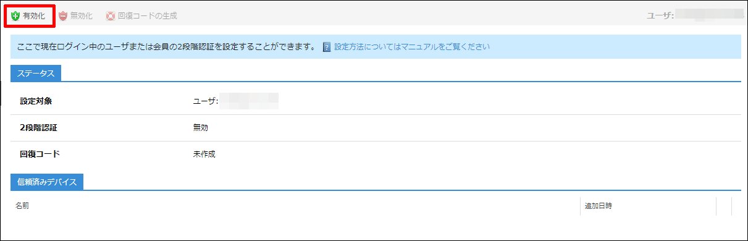Click the narrow empty column after 追加日時
This screenshot has height=241, width=748.
[724, 206]
